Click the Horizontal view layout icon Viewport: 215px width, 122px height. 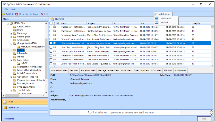157,18
